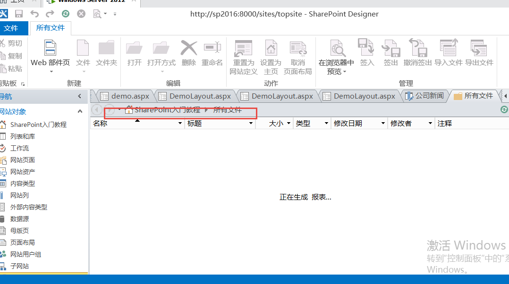Open 母版页 in the navigation pane
509x284 pixels.
coord(19,231)
